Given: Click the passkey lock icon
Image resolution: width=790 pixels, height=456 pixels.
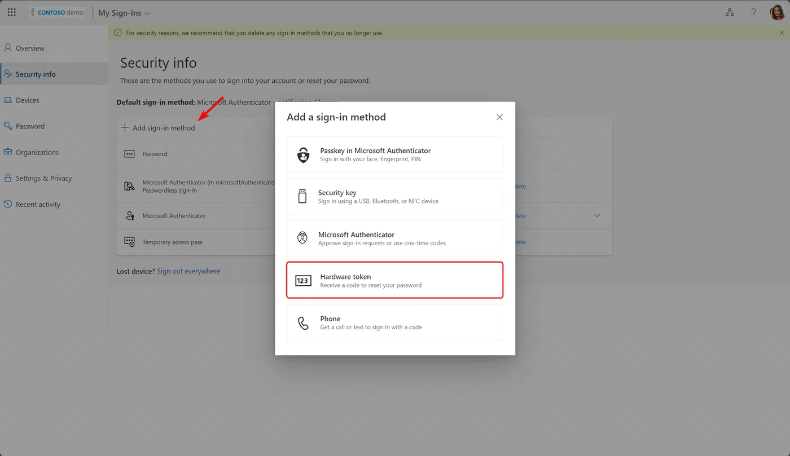Looking at the screenshot, I should (x=304, y=154).
